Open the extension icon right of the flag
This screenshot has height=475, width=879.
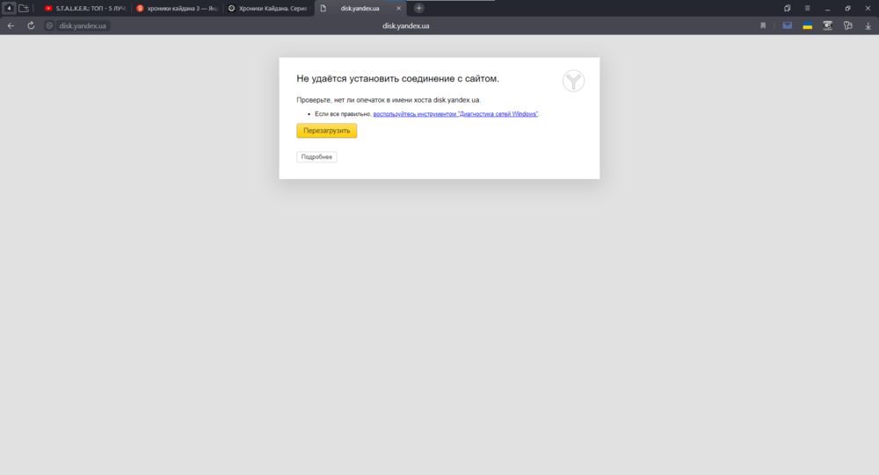(827, 25)
